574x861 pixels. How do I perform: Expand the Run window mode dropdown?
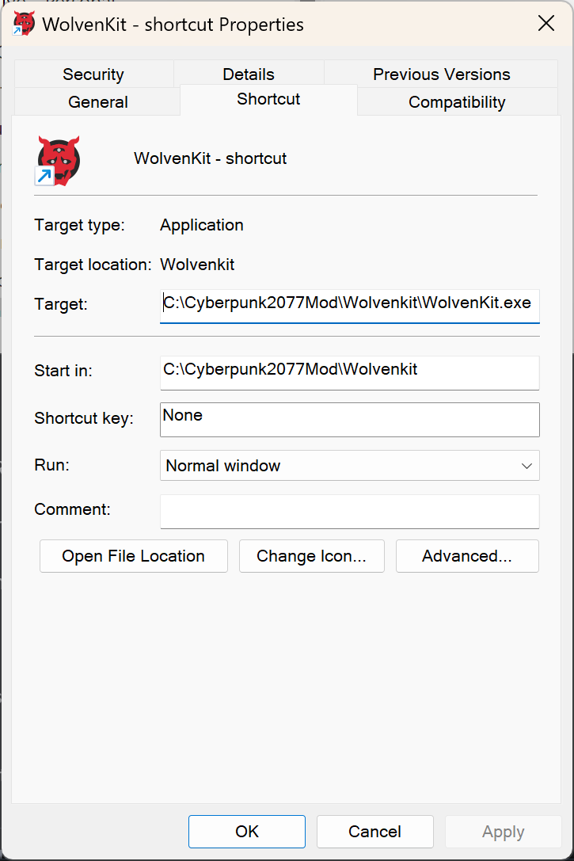coord(349,466)
